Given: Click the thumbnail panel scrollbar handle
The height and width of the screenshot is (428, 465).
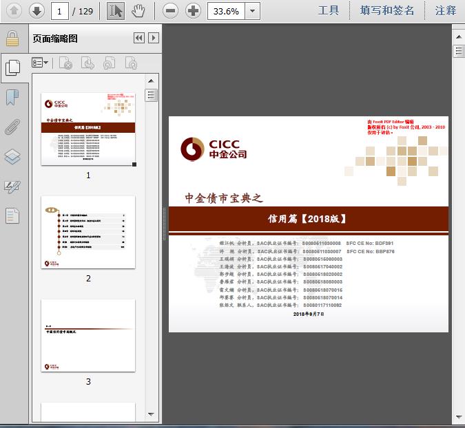Looking at the screenshot, I should pyautogui.click(x=151, y=95).
